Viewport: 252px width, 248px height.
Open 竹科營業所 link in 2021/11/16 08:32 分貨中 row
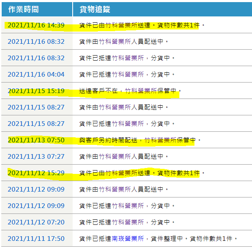tap(128, 58)
